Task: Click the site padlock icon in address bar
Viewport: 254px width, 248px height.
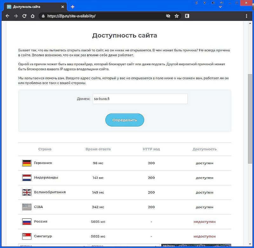Action: (43, 16)
